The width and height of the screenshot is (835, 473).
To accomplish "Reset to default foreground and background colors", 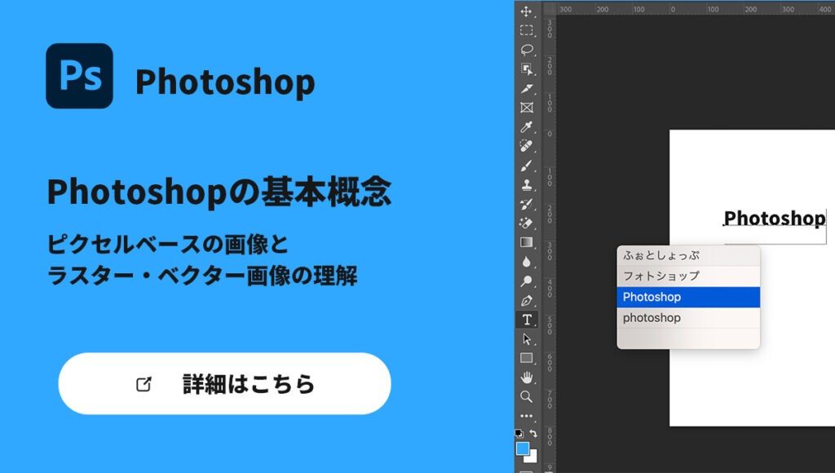I will click(x=519, y=434).
